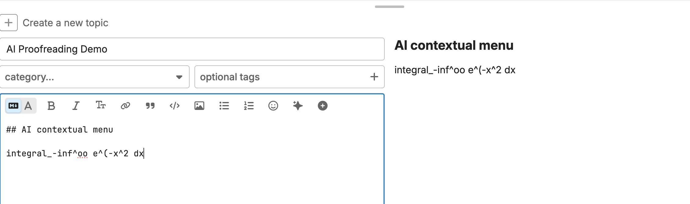690x204 pixels.
Task: Click the plus button beside Create a new topic
Action: (x=9, y=23)
